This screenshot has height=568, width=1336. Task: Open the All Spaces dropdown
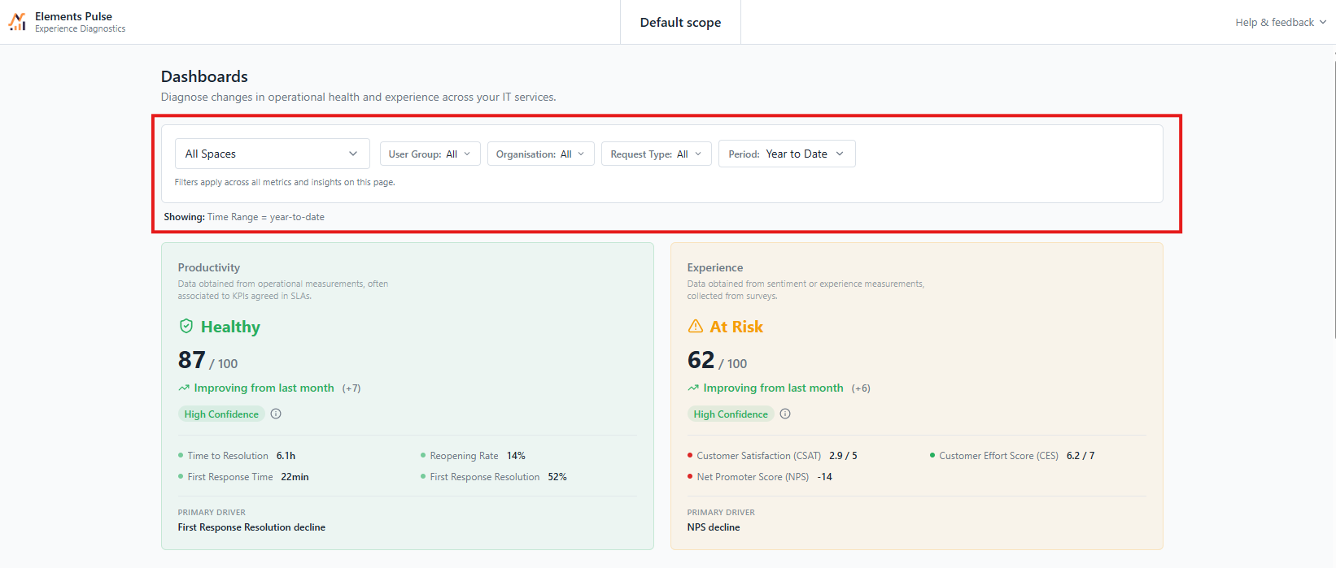pyautogui.click(x=273, y=154)
